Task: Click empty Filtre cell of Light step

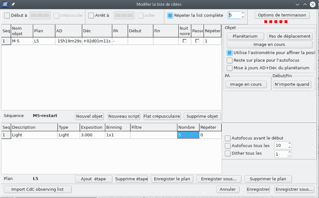Action: pyautogui.click(x=154, y=135)
